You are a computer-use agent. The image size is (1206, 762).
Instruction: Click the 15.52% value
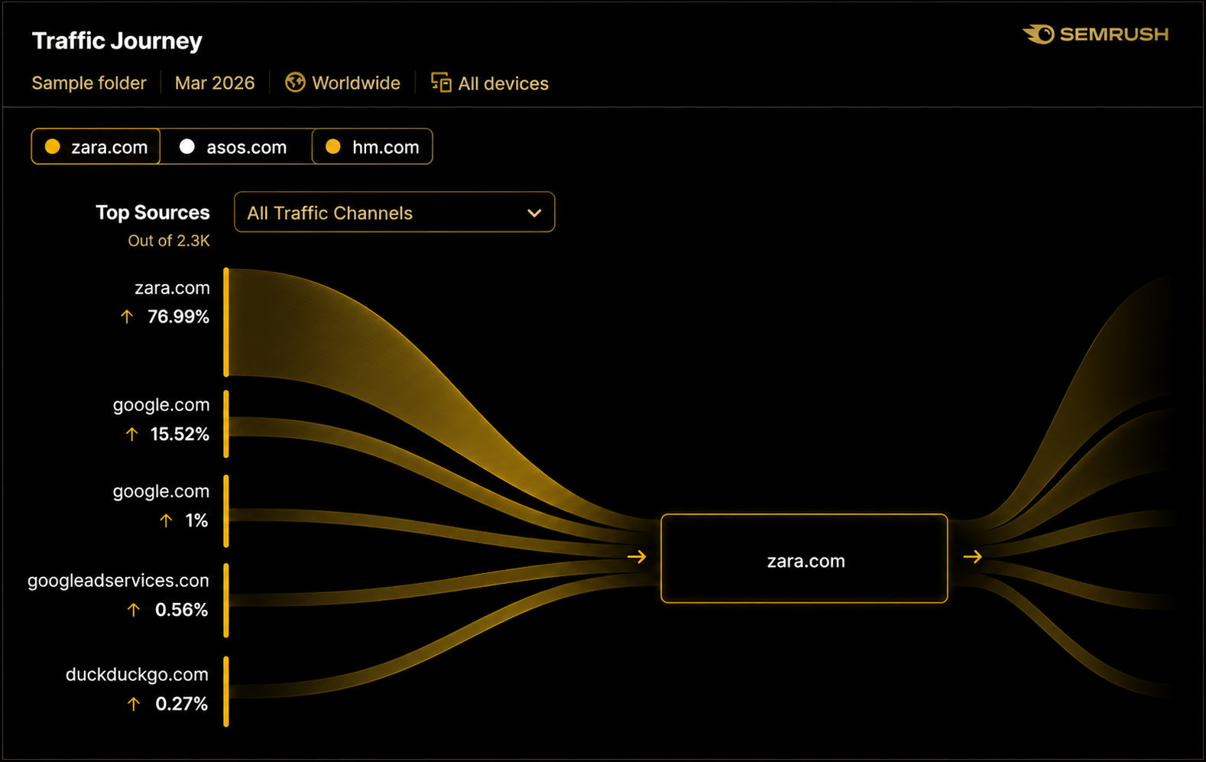pyautogui.click(x=180, y=434)
